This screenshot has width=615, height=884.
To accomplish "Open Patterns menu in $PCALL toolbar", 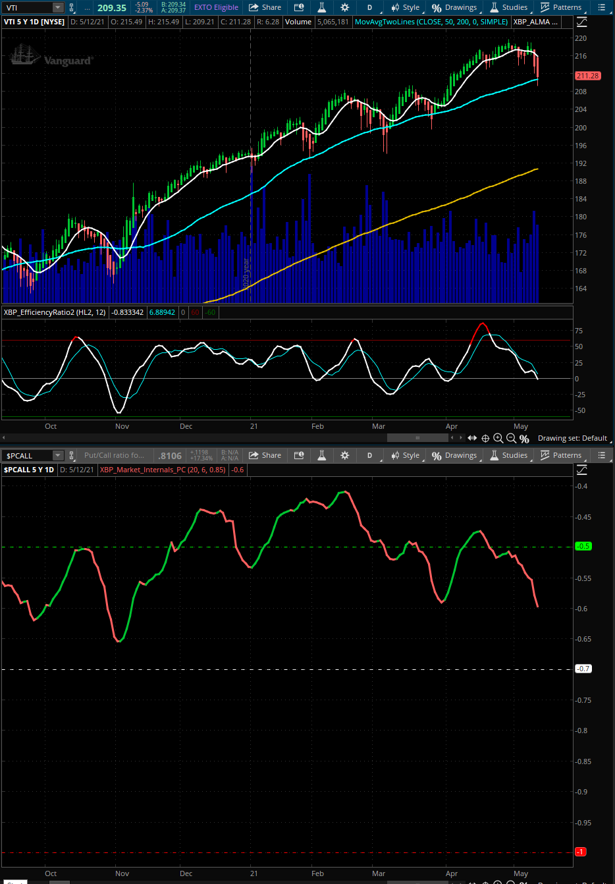I will pyautogui.click(x=561, y=456).
